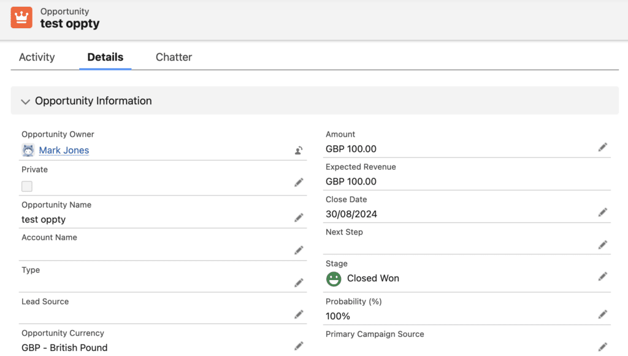
Task: Click the pencil icon for Opportunity Name
Action: click(x=299, y=218)
